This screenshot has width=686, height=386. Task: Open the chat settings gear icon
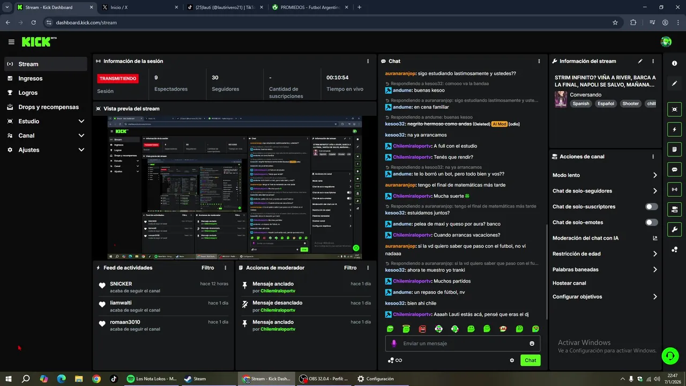pyautogui.click(x=512, y=360)
